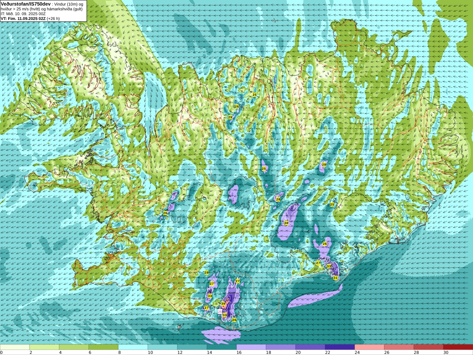
Task: Select the VT: Fim. 11.09.2025 02Z valid-time line
Action: tap(30, 18)
